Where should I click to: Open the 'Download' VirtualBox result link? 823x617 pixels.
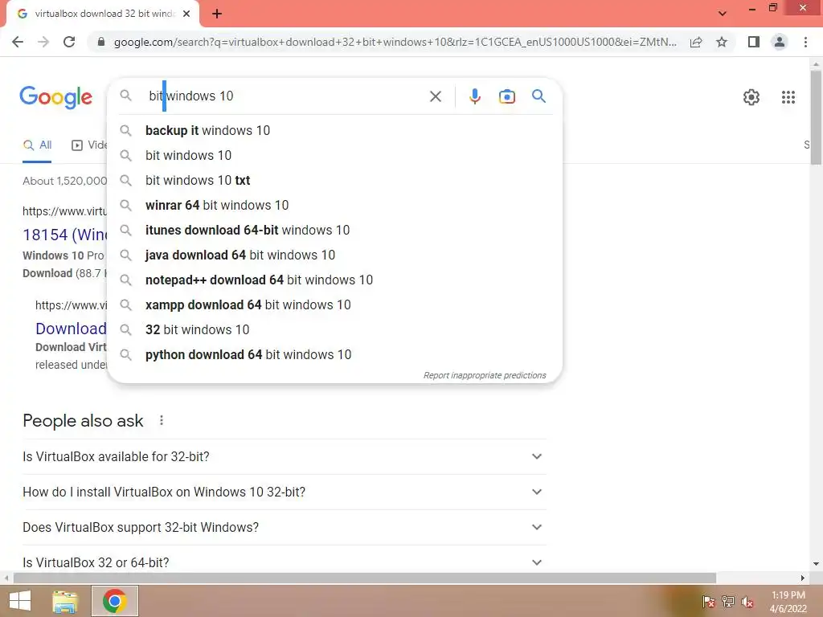[x=71, y=329]
